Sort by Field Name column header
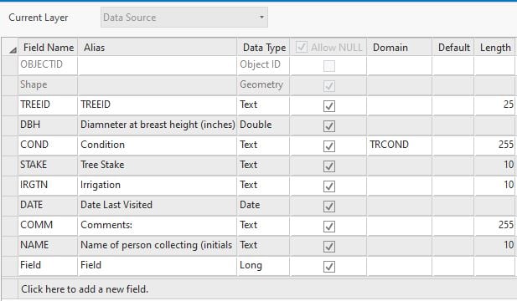Viewport: 517px width, 301px height. (48, 47)
